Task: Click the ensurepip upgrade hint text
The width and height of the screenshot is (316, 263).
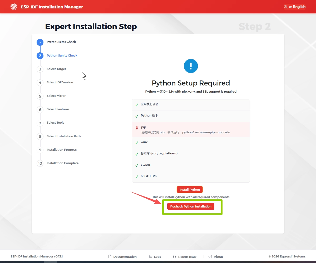Action: [x=186, y=132]
